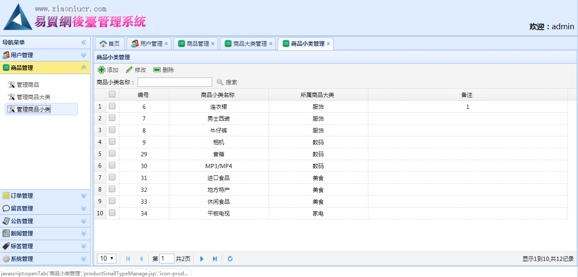Check the row for 音箱
578x277 pixels.
pyautogui.click(x=112, y=154)
